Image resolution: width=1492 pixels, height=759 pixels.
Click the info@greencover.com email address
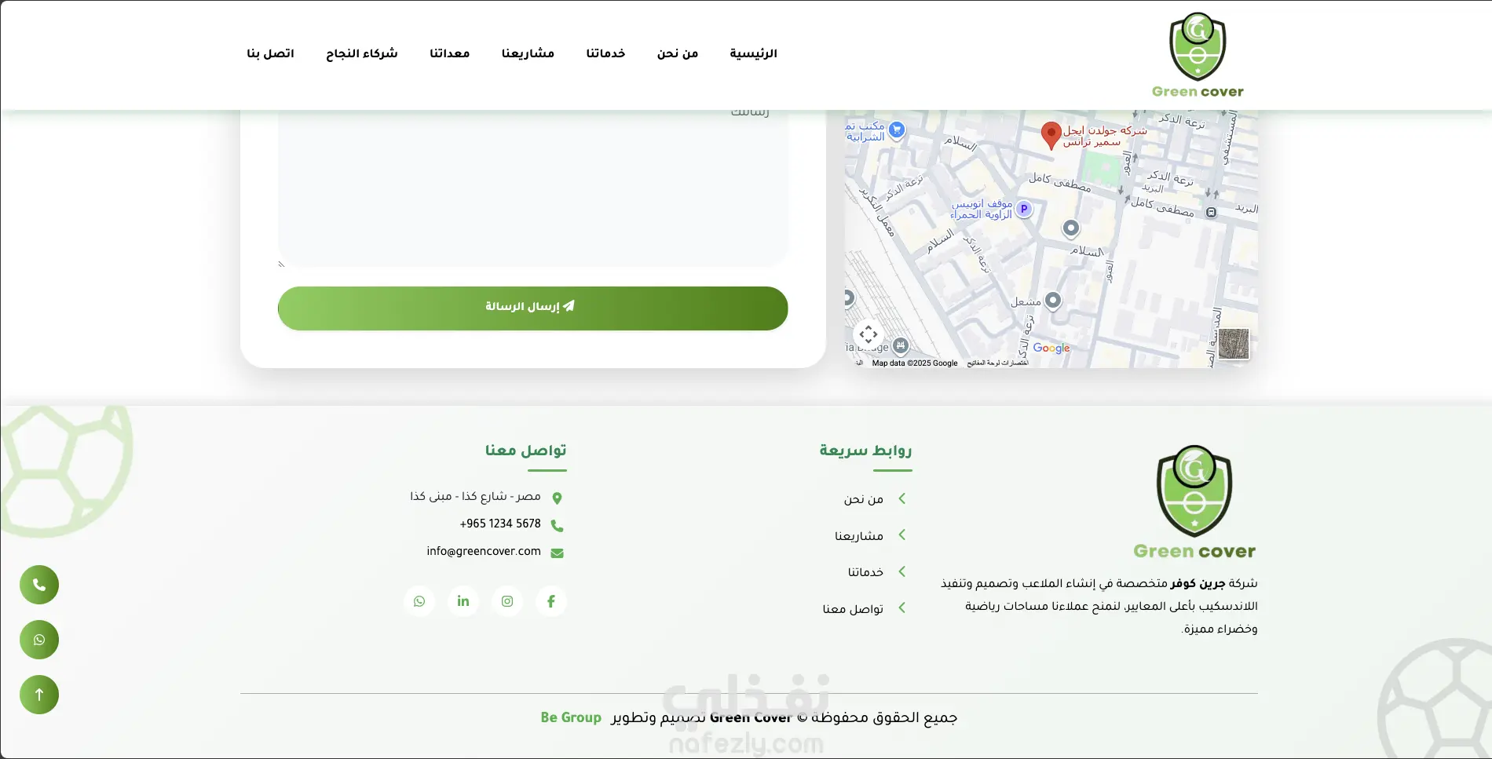(x=484, y=551)
